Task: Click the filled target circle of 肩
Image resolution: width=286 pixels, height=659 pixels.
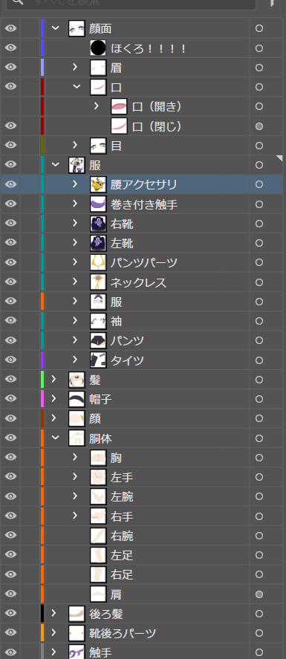Action: click(259, 594)
